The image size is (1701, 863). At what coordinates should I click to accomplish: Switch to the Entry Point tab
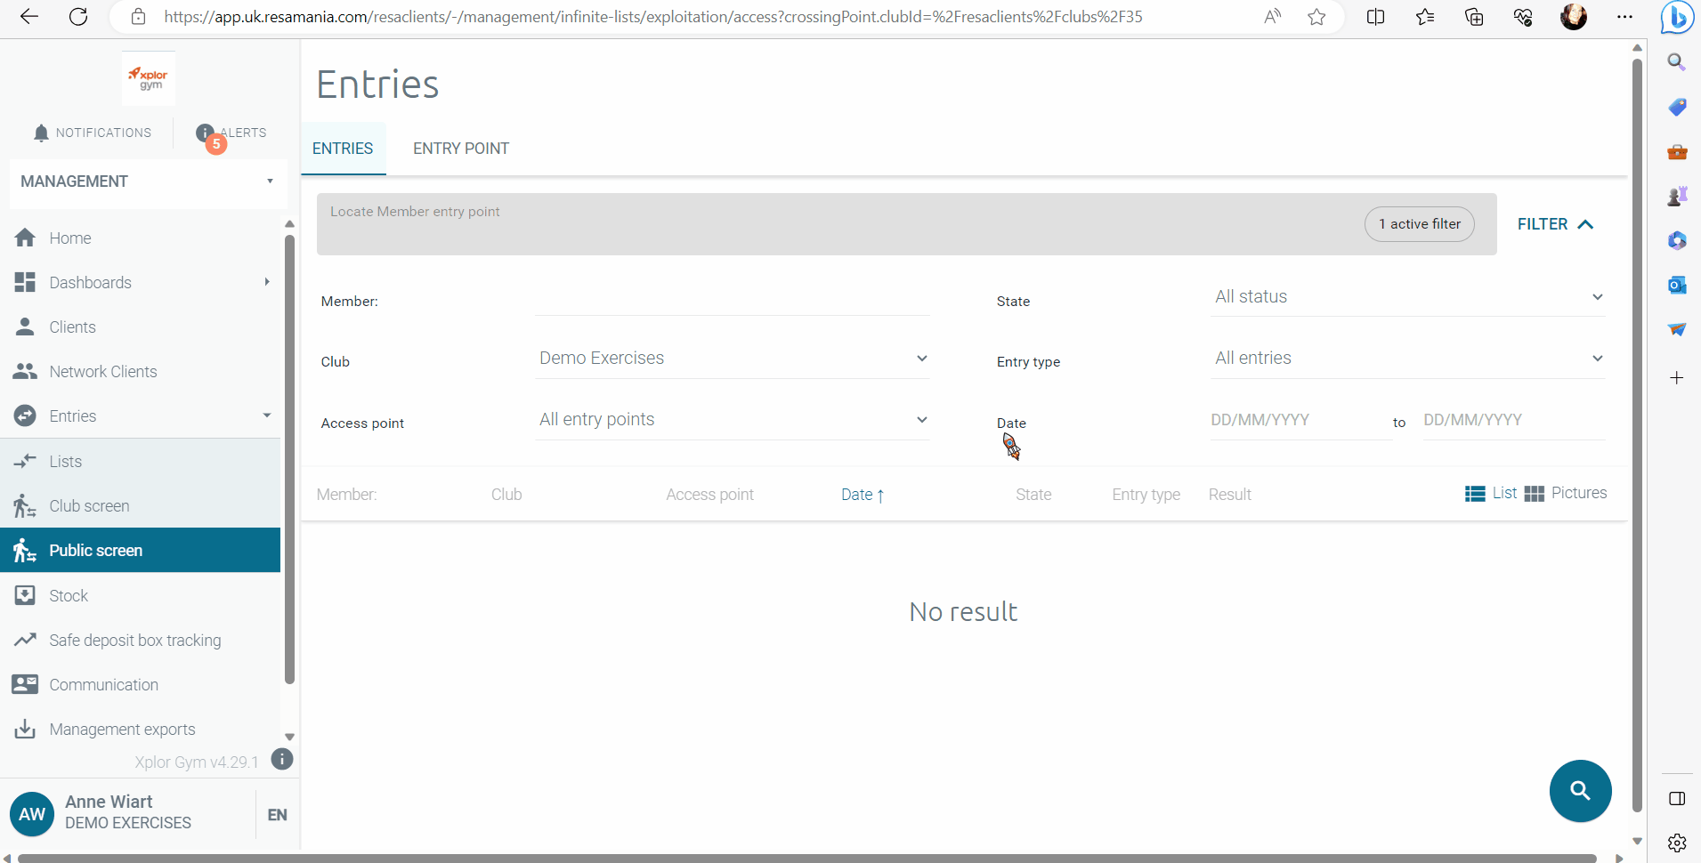tap(460, 149)
